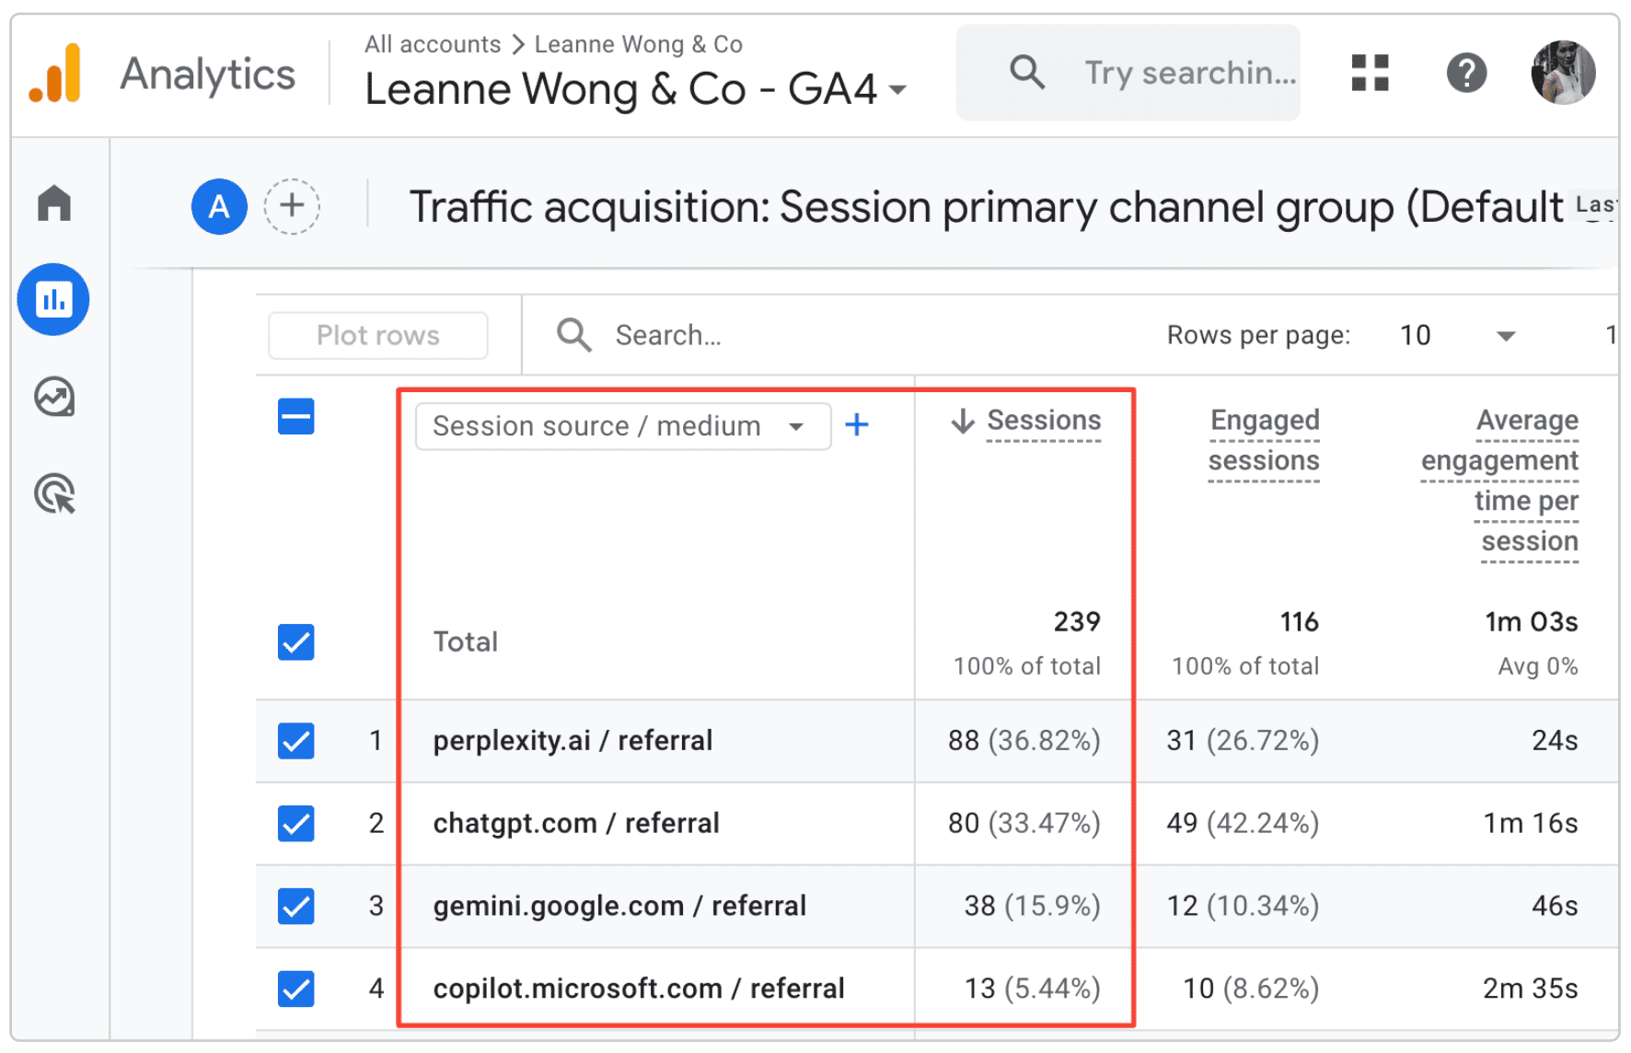Image resolution: width=1631 pixels, height=1053 pixels.
Task: Add a comparison with the dashed plus circle
Action: coord(292,206)
